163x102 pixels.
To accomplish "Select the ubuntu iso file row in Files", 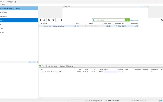I will 101,72.
